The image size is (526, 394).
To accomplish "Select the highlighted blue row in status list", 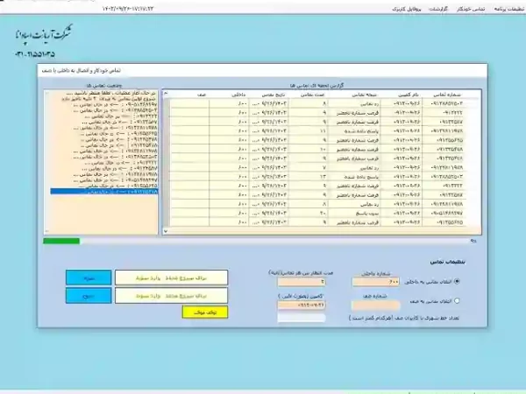I will pyautogui.click(x=104, y=191).
